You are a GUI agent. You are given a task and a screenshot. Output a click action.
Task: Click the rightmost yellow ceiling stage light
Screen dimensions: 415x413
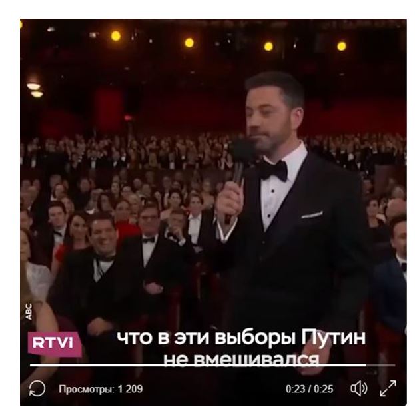(x=342, y=46)
